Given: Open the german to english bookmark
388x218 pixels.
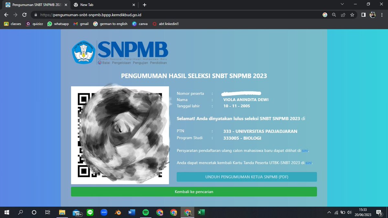Looking at the screenshot, I should [110, 24].
